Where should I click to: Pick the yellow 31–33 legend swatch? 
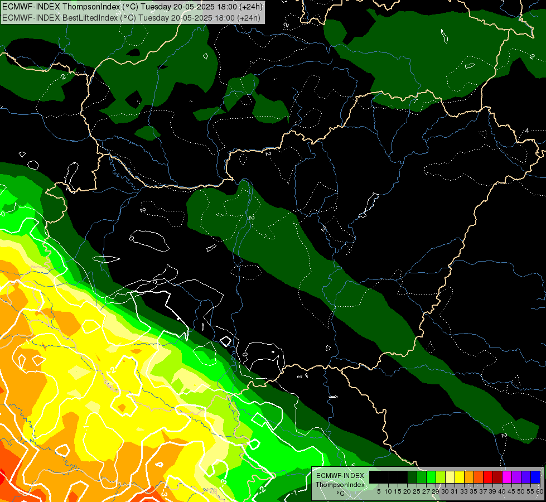tap(460, 477)
